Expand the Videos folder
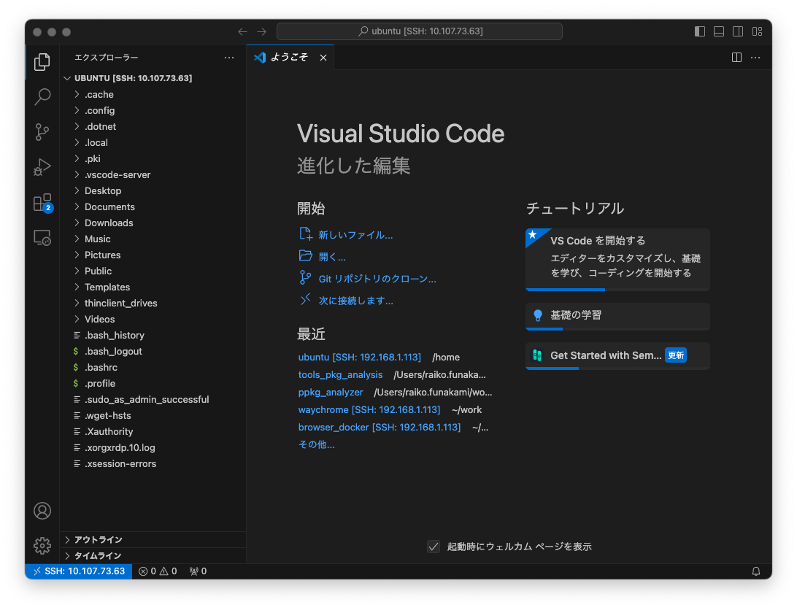797x610 pixels. [x=153, y=320]
